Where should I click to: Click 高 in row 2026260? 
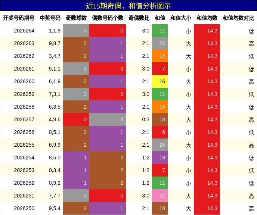pyautogui.click(x=251, y=81)
